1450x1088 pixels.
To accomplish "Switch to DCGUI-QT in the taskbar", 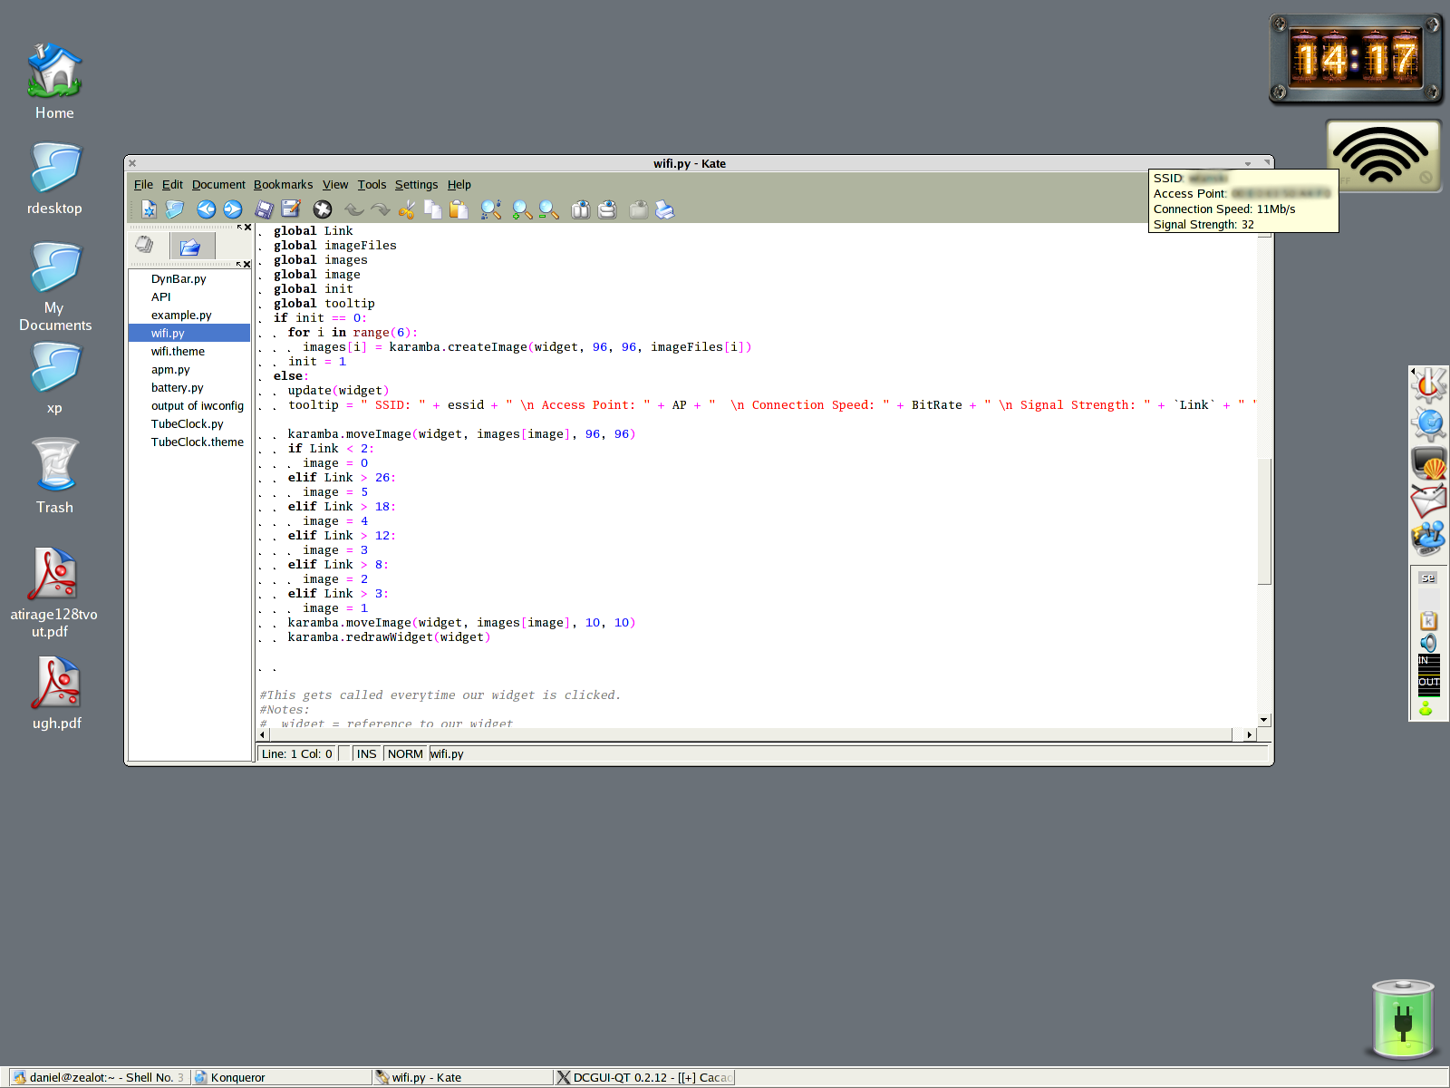I will point(644,1077).
